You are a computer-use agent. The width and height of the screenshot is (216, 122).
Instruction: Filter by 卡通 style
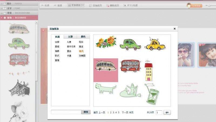click(x=69, y=56)
